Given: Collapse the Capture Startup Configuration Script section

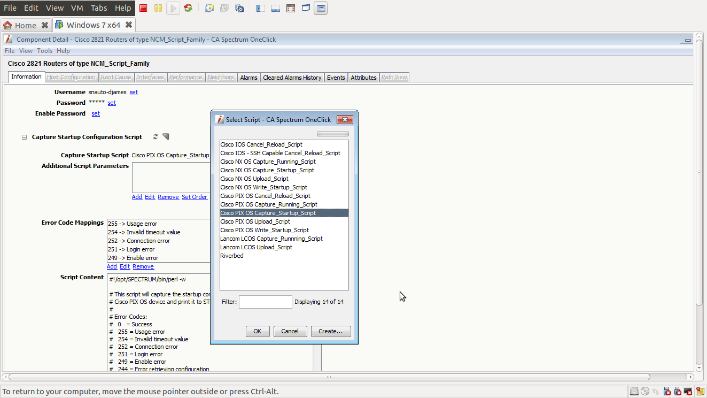Looking at the screenshot, I should coord(24,137).
